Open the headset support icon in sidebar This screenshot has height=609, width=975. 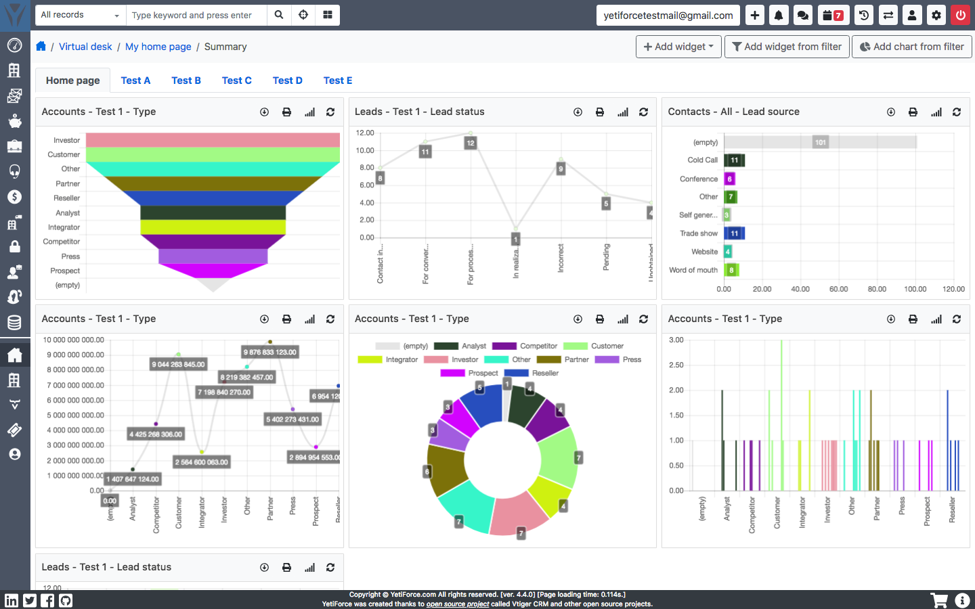14,171
